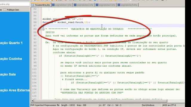Click the Sel : 3 status bar entry

coord(118,105)
